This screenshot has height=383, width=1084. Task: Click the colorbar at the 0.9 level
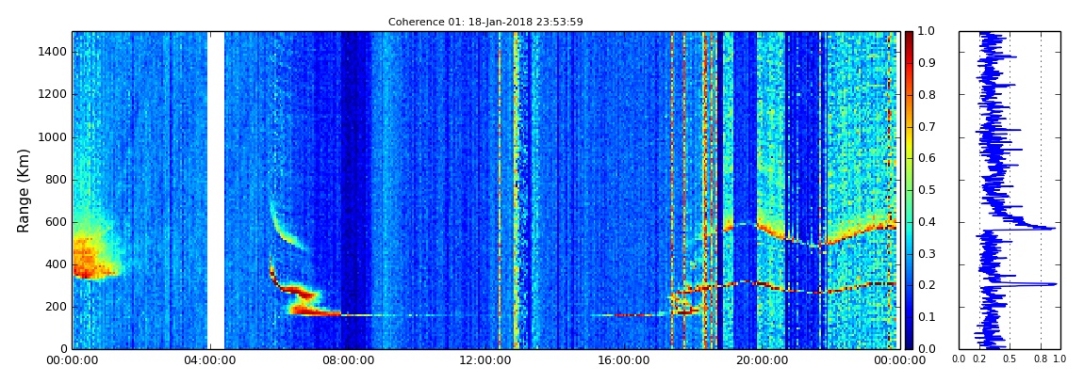click(x=909, y=63)
